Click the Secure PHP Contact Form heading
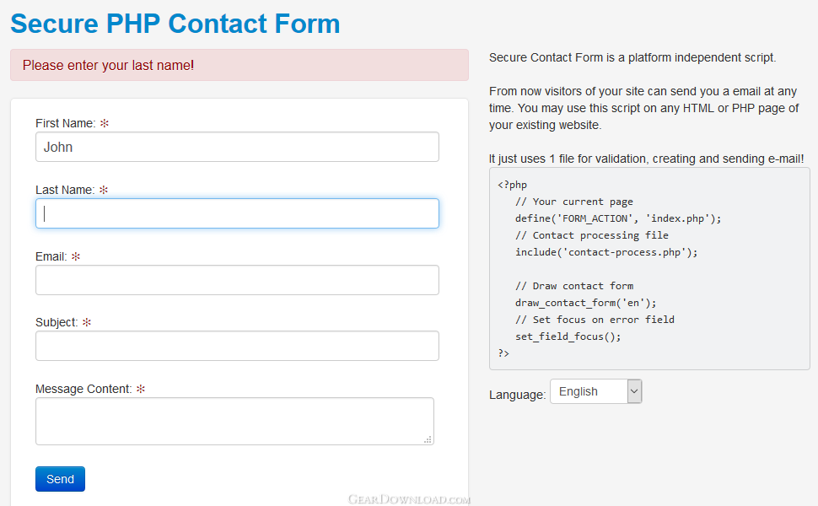Screen dimensions: 818x506 tap(175, 23)
